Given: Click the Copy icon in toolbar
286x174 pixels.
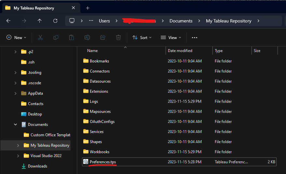Looking at the screenshot, I should coord(56,38).
